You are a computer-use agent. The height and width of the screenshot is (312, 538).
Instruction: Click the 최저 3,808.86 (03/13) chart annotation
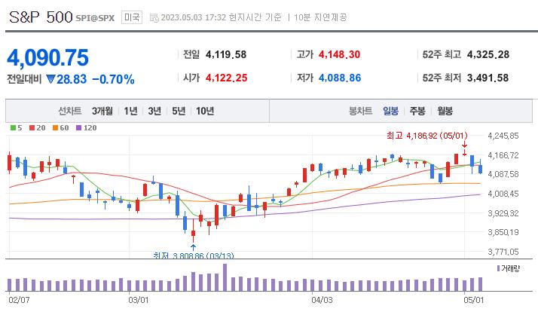194,255
